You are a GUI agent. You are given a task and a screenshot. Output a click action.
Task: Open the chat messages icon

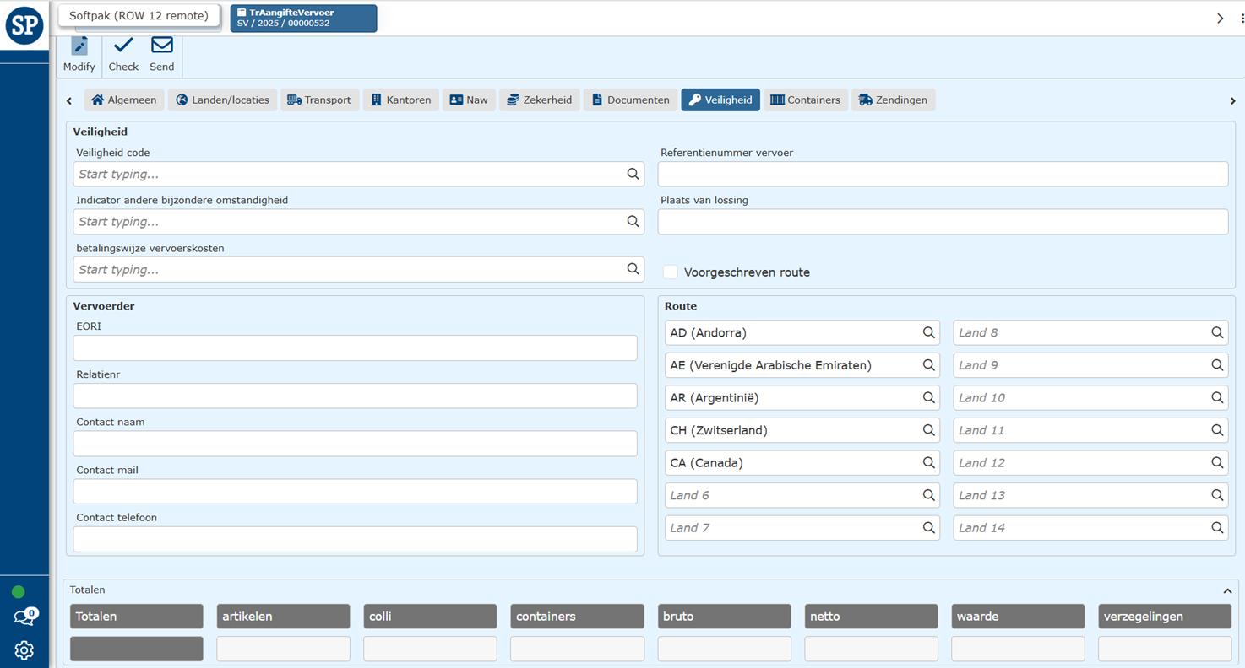coord(24,617)
